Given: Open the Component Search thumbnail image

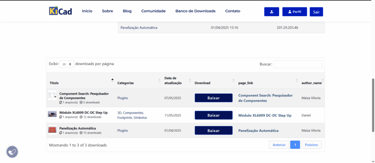Looking at the screenshot, I should coord(52,96).
